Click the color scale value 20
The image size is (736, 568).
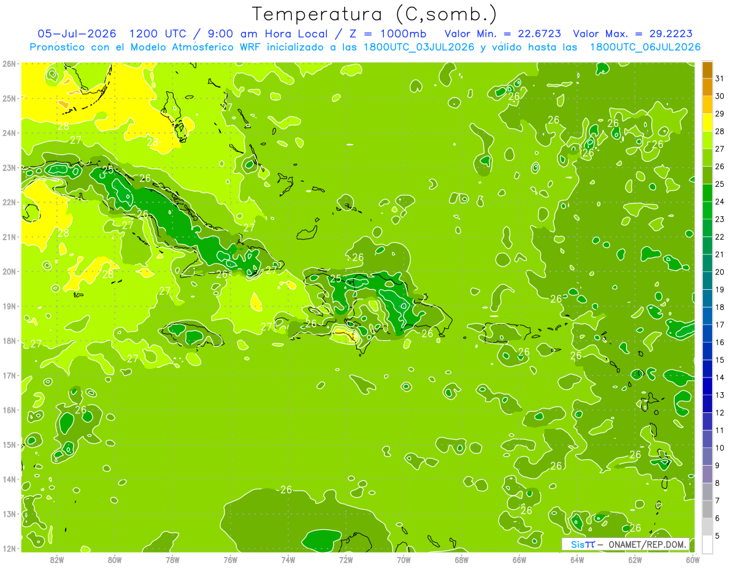(720, 272)
